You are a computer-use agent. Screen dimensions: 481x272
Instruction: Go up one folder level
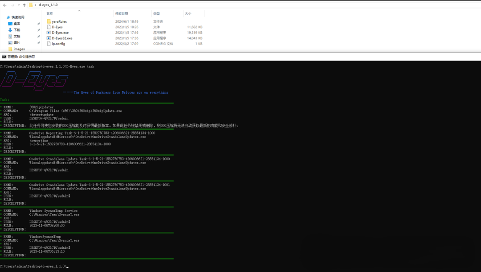(x=24, y=5)
